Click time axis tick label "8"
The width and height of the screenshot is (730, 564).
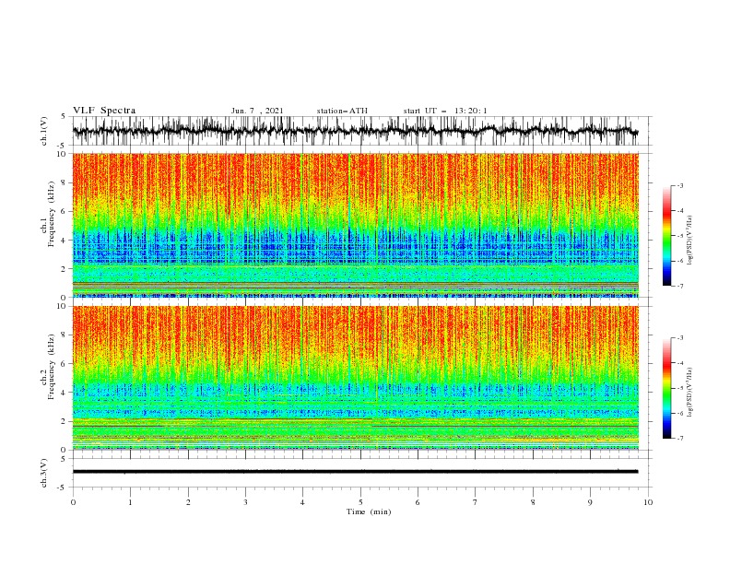point(533,502)
